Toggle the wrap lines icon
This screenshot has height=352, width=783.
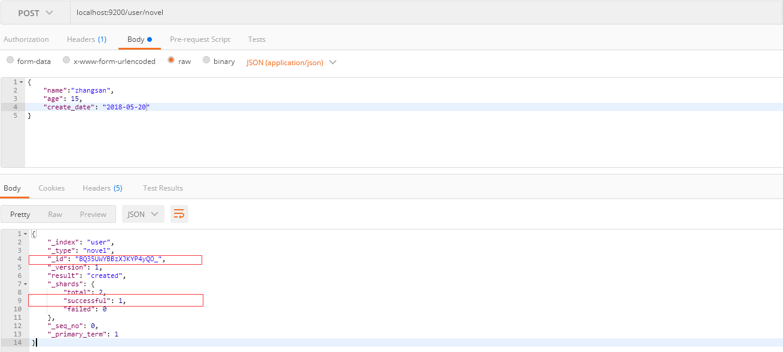(179, 215)
